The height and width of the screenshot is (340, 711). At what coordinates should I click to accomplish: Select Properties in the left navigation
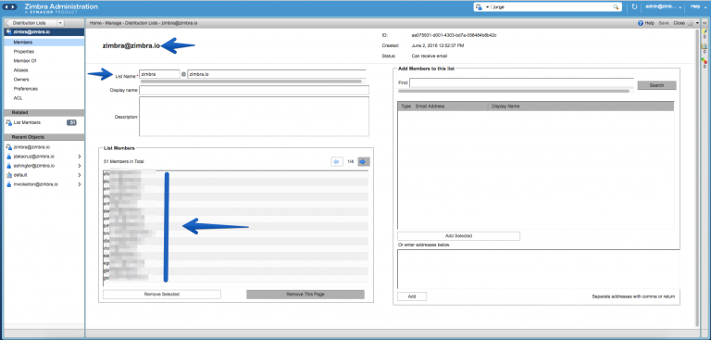pyautogui.click(x=23, y=52)
